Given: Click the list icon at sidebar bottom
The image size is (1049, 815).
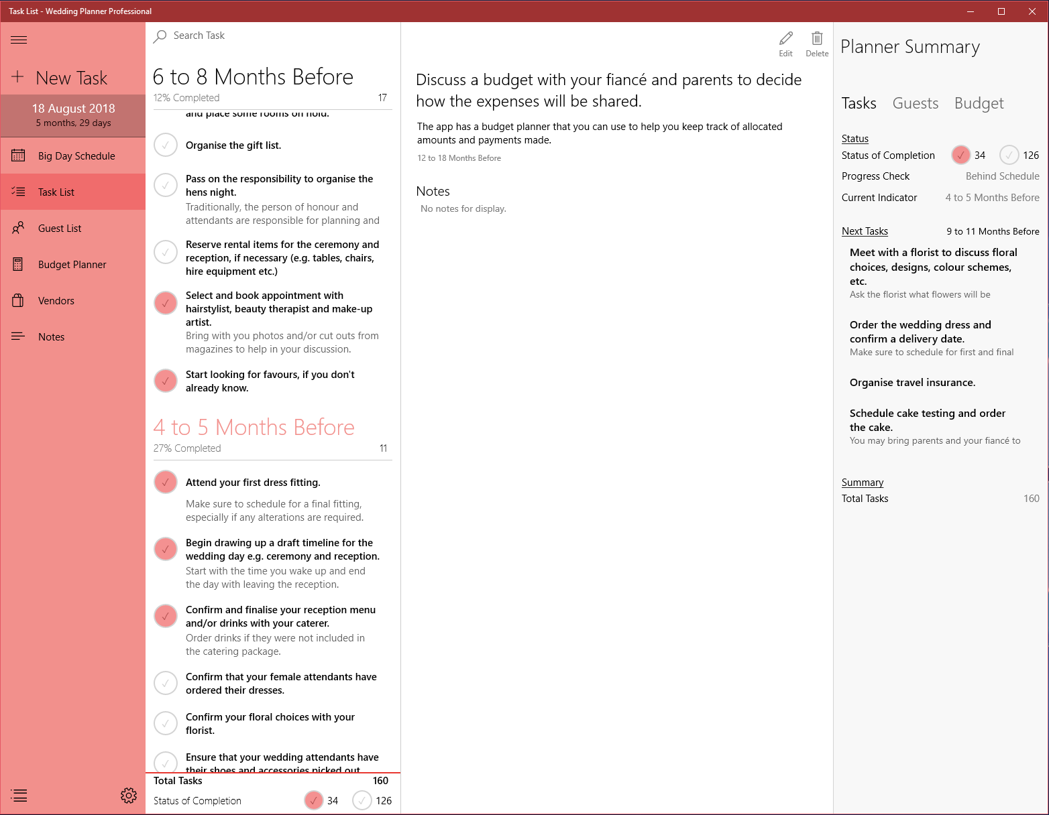Looking at the screenshot, I should (19, 796).
